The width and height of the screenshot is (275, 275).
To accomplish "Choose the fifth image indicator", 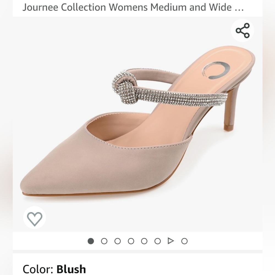I will click(144, 240).
